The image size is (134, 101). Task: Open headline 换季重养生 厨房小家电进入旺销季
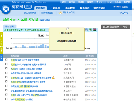pos(26,73)
